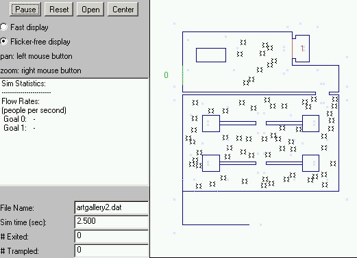Click the # Exited value field
The width and height of the screenshot is (357, 258).
[x=112, y=236]
